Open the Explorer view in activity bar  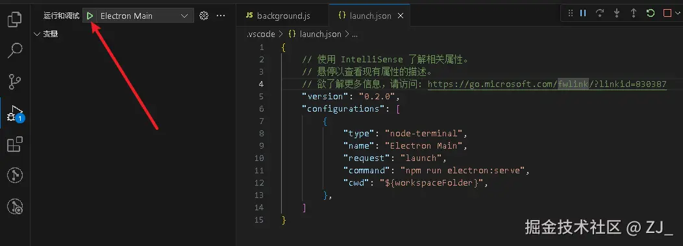coord(15,19)
